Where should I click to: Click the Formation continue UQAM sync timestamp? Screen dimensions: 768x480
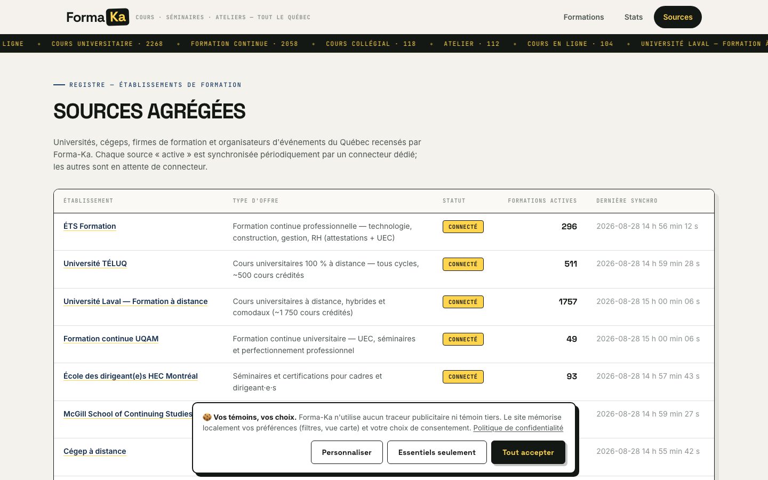648,339
